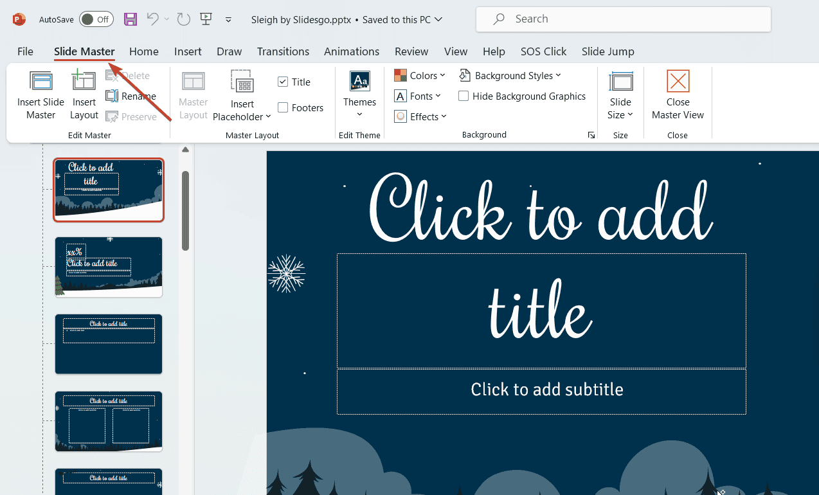Image resolution: width=819 pixels, height=495 pixels.
Task: Click the thumbnail pane scrollbar handle
Action: (x=186, y=210)
